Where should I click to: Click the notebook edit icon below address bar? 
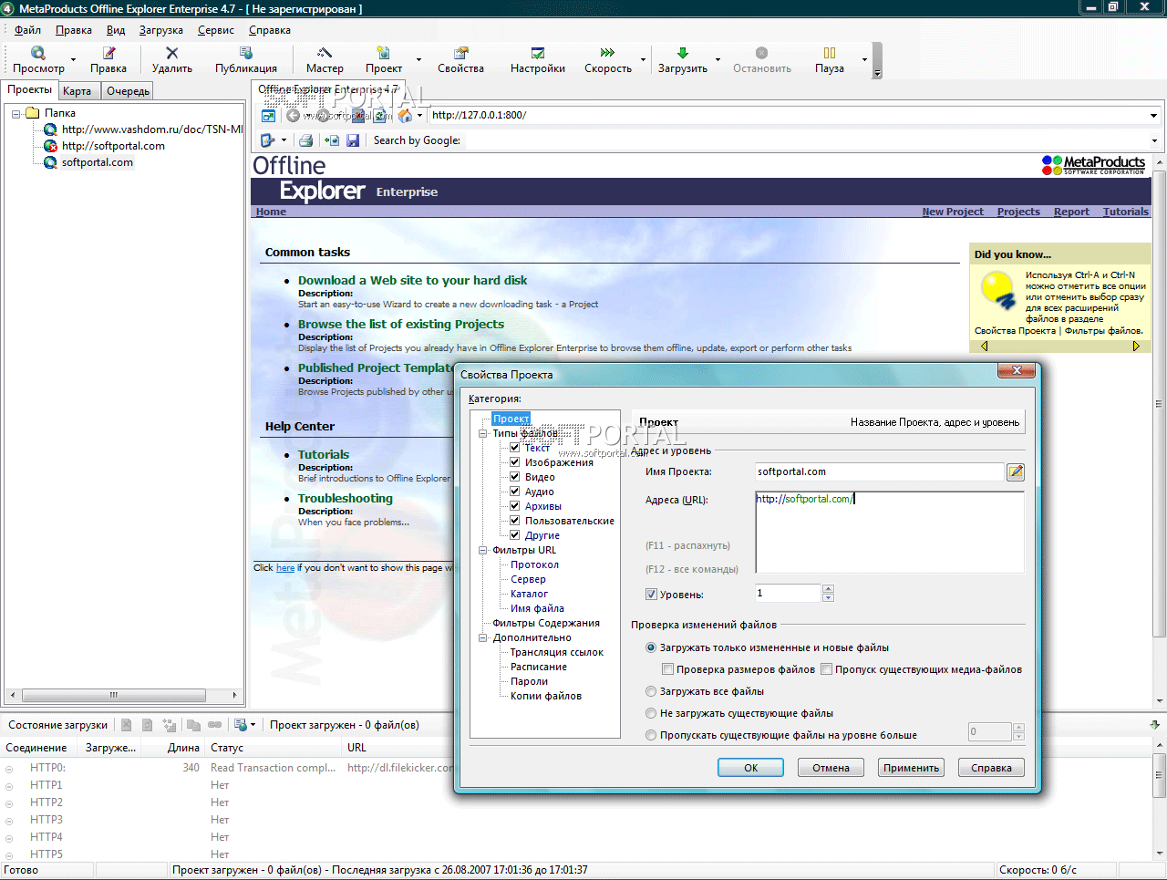coord(267,140)
